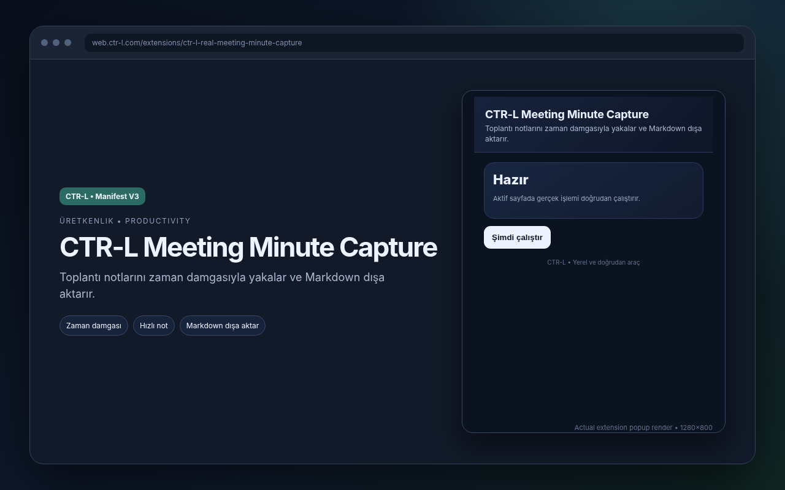Click the popup title "CTR-L Meeting Minute Capture"
Viewport: 785px width, 490px height.
point(567,115)
